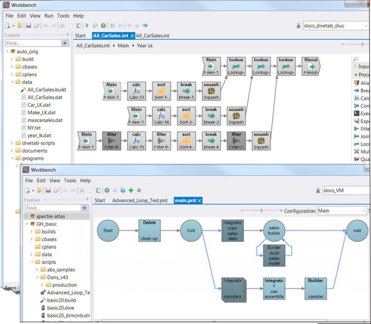371x324 pixels.
Task: Click the blue Run play icon in upper toolbar
Action: (87, 25)
